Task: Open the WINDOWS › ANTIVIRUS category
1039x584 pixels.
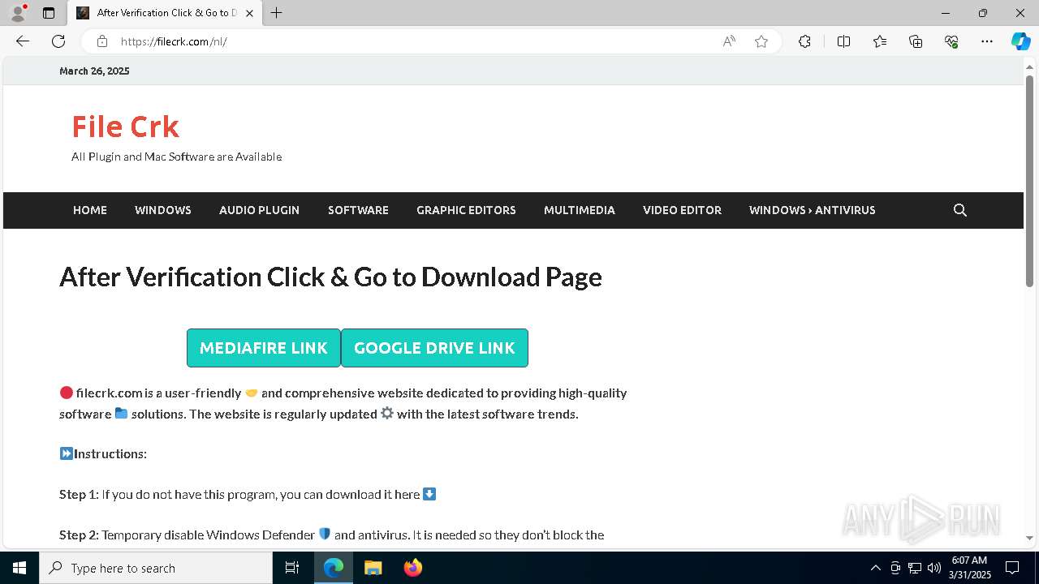Action: tap(812, 210)
